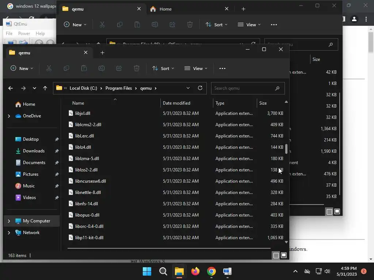Expand the Network tree node

point(9,233)
